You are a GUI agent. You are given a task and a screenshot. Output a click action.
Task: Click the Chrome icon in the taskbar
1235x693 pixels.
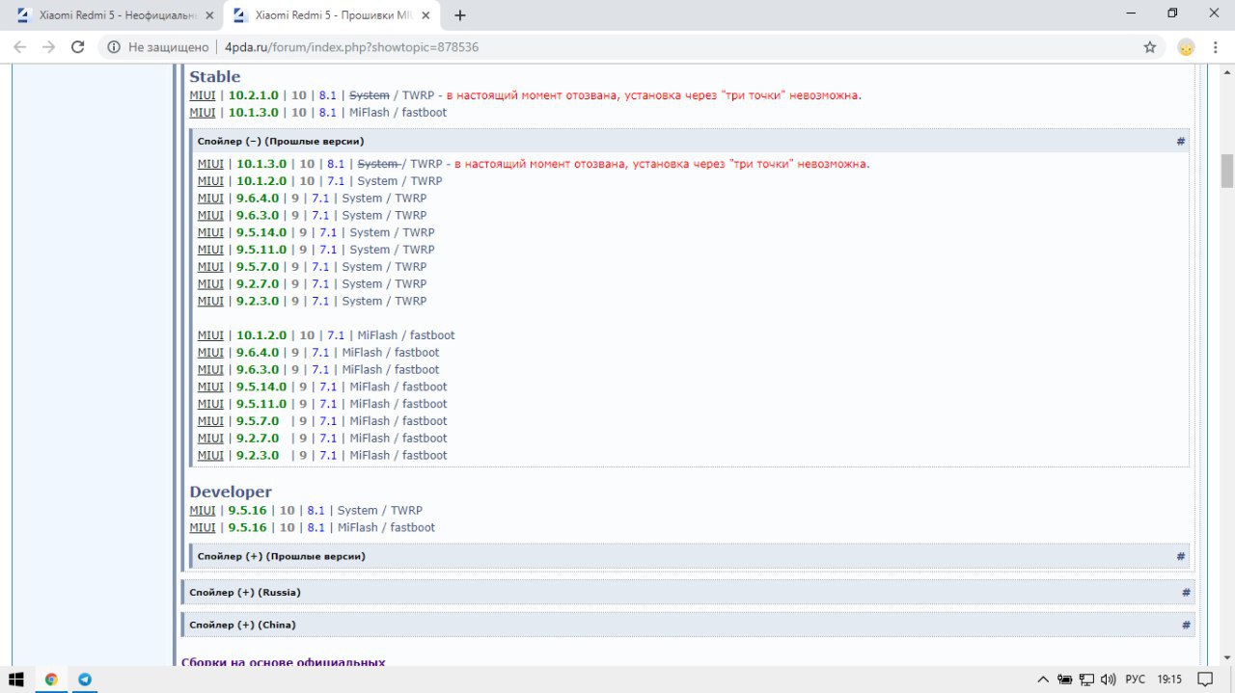(51, 679)
